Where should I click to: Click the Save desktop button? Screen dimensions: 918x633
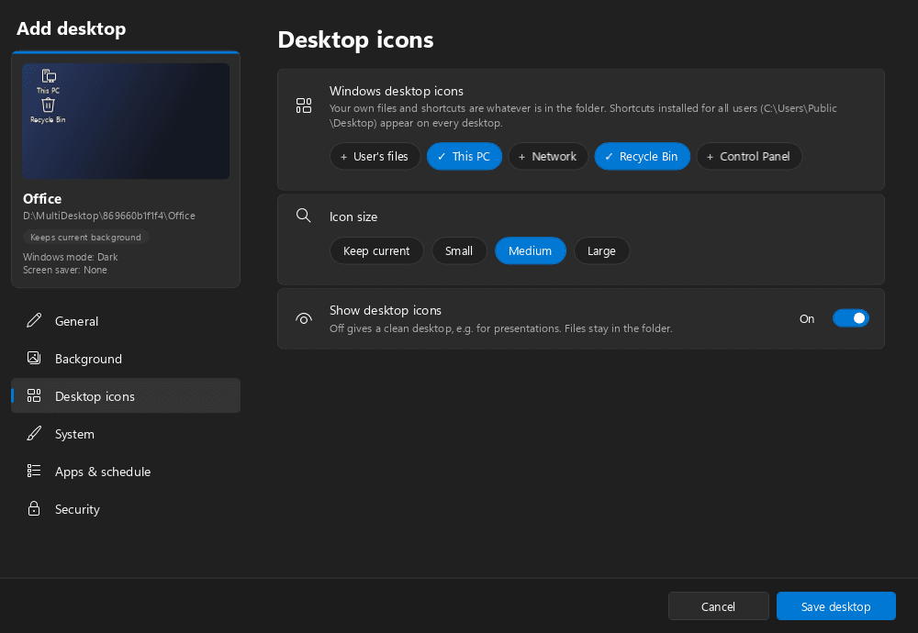pyautogui.click(x=836, y=606)
